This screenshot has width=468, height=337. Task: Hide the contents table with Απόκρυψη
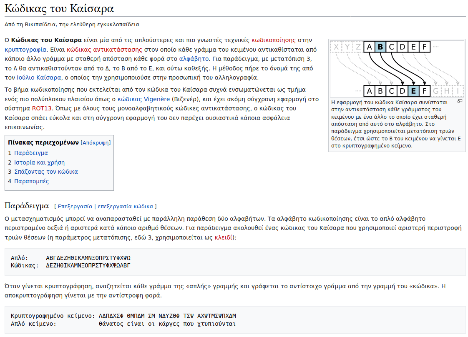click(x=96, y=143)
